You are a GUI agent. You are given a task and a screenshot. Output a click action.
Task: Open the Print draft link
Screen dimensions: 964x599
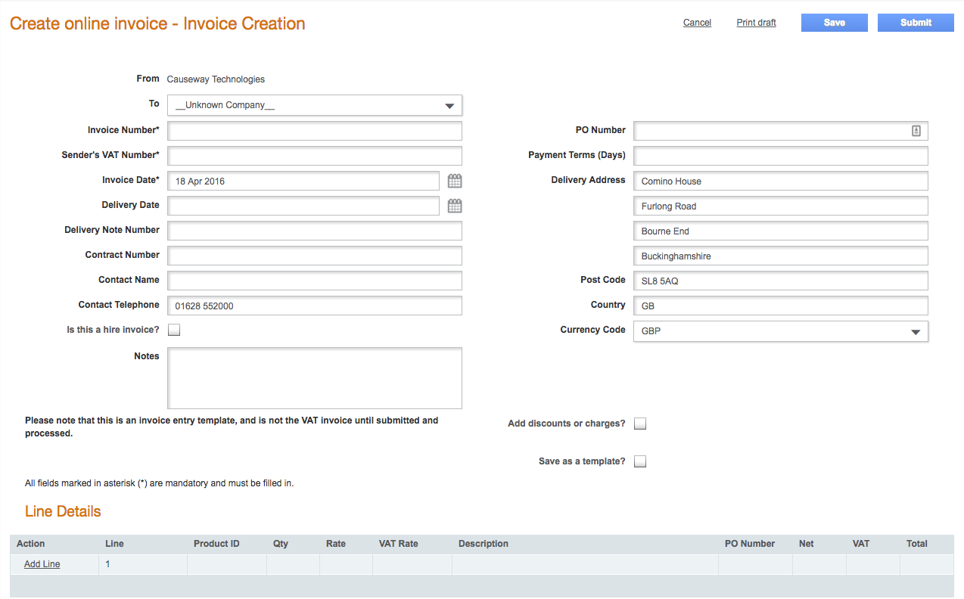coord(756,23)
